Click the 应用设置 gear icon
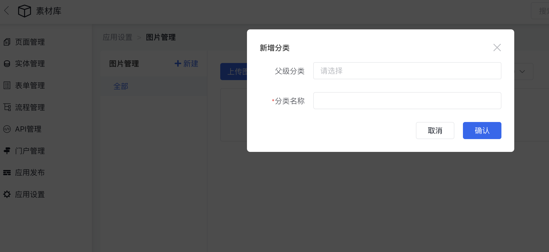This screenshot has height=252, width=549. tap(7, 194)
